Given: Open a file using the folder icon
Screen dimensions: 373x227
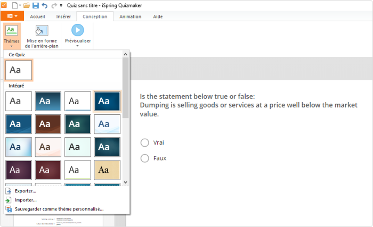Looking at the screenshot, I should click(27, 5).
